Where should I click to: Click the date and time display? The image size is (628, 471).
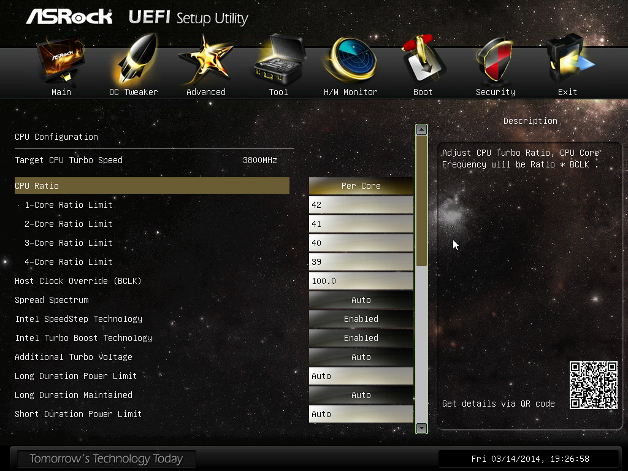point(530,459)
